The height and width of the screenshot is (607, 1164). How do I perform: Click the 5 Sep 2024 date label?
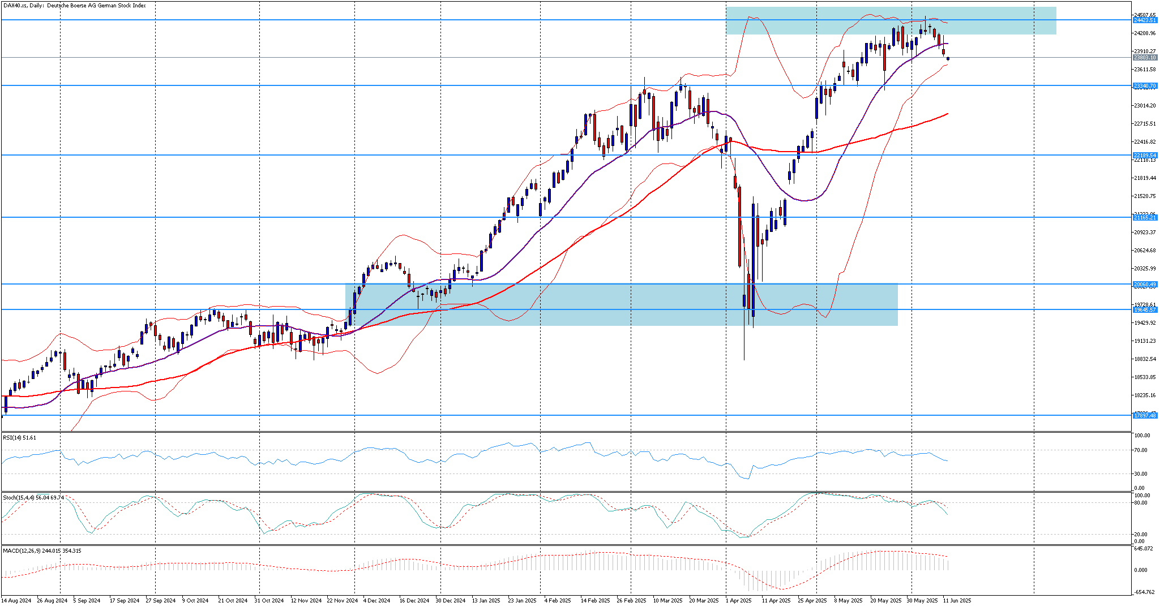87,601
